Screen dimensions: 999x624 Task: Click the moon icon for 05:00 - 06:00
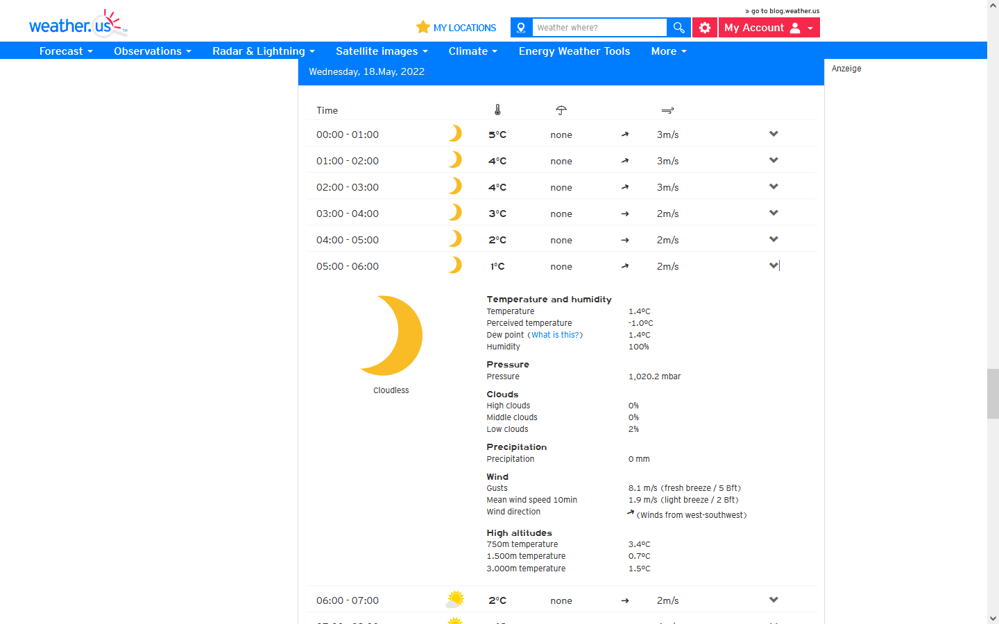coord(454,265)
